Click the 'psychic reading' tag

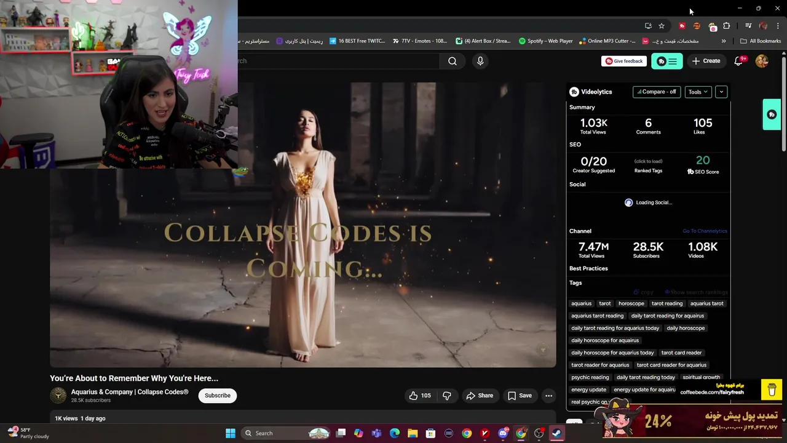point(590,377)
